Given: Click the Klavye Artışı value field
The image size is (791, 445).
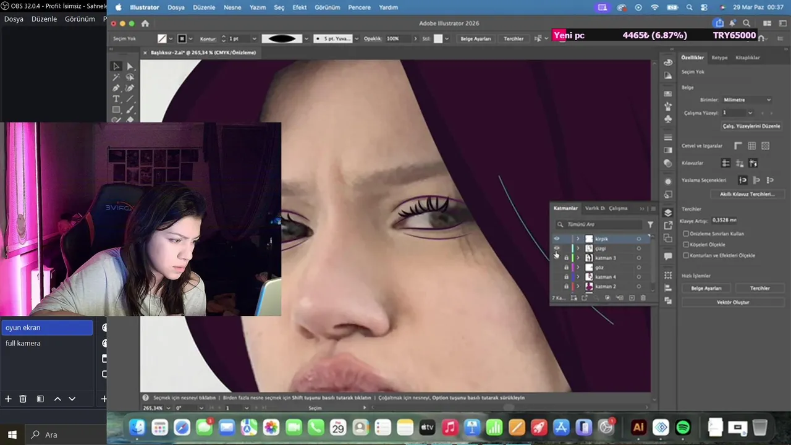Looking at the screenshot, I should click(724, 220).
